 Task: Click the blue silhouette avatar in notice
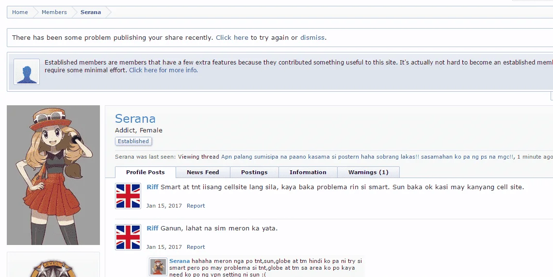coord(27,72)
